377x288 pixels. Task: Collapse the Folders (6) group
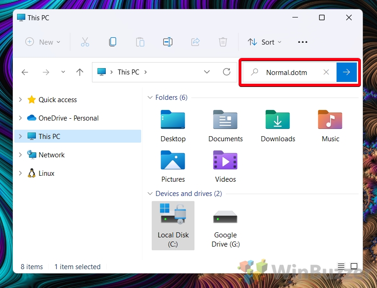(x=150, y=98)
